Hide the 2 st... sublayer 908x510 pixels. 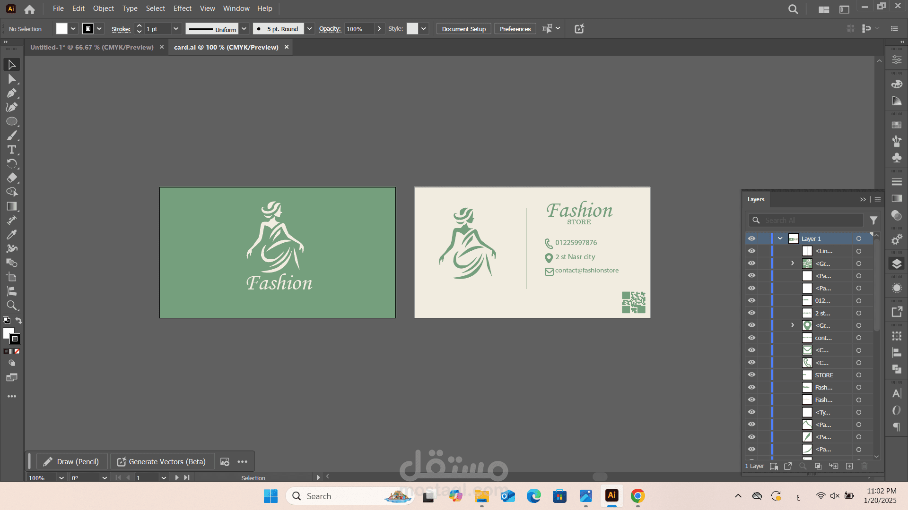click(751, 313)
